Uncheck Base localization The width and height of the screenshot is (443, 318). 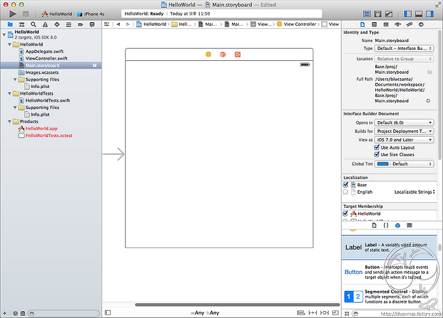(345, 185)
